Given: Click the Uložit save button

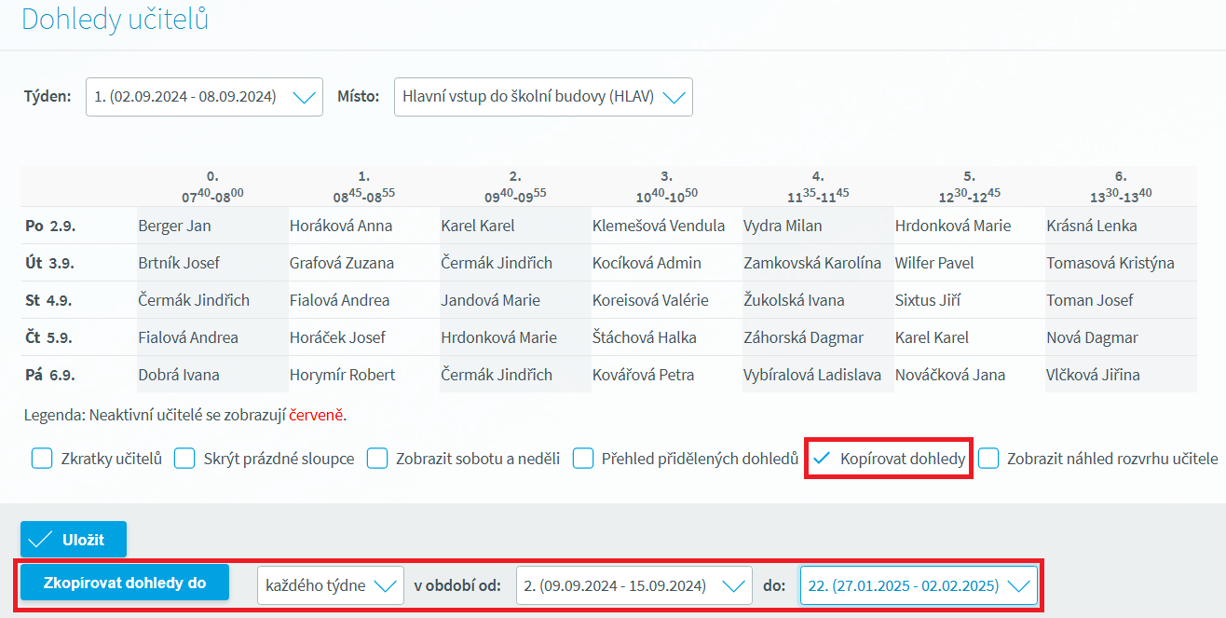Looking at the screenshot, I should tap(74, 540).
